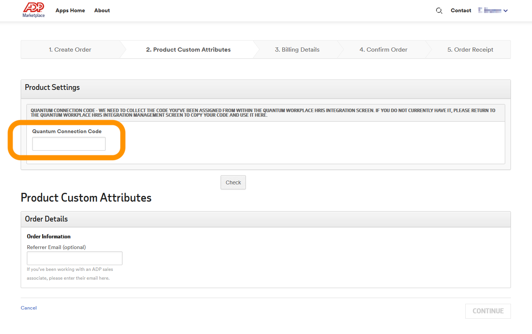Go to step 4. Confirm Order
This screenshot has height=334, width=532.
click(383, 49)
